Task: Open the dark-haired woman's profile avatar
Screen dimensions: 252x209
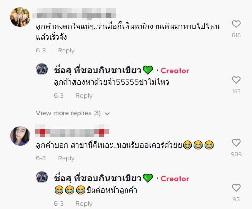Action: pos(20,136)
